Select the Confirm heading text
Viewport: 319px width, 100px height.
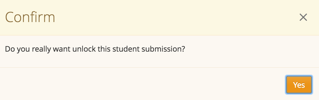click(x=30, y=17)
